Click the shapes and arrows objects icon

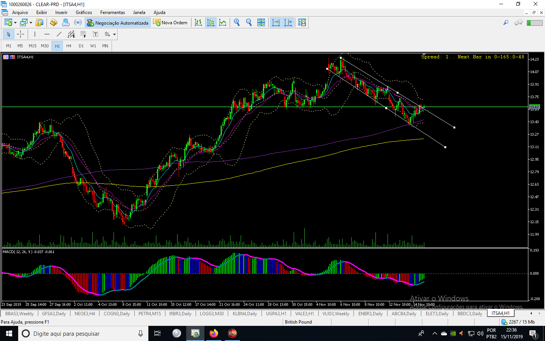(x=107, y=34)
